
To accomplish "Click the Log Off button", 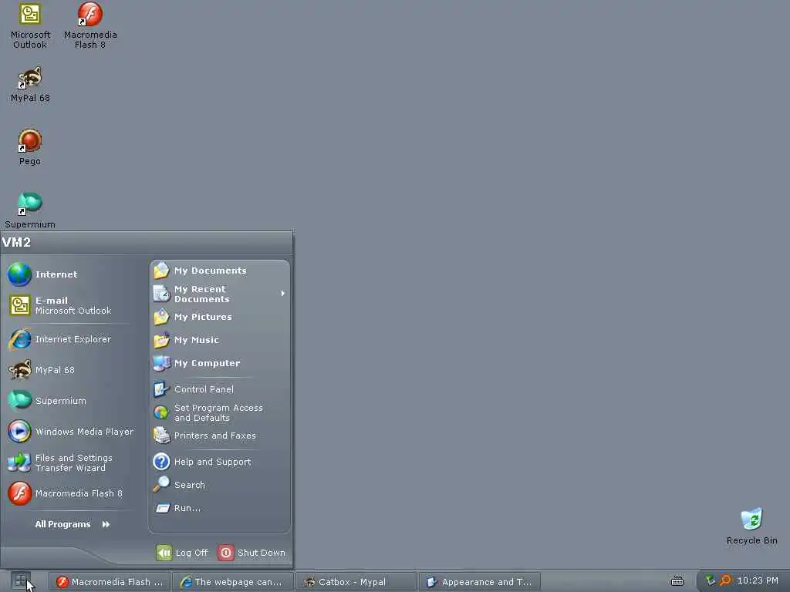I will point(182,553).
